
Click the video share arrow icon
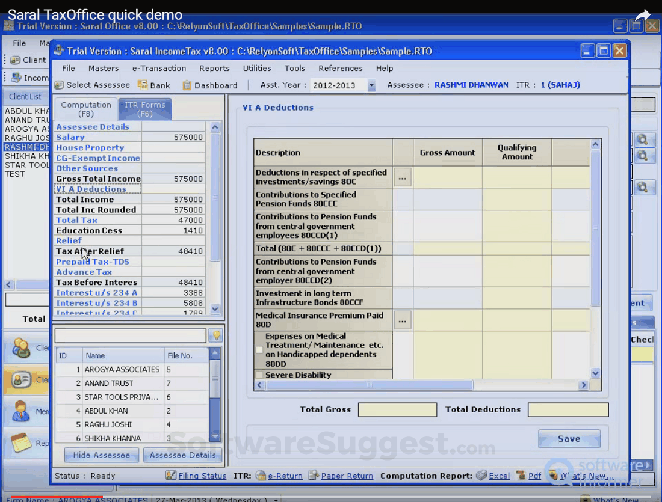tap(643, 15)
